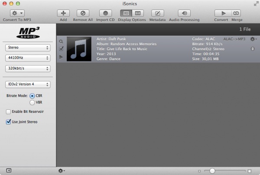Collapse the sidebar with the bottom-left icon
Viewport: 260px width, 175px height.
(x=9, y=171)
